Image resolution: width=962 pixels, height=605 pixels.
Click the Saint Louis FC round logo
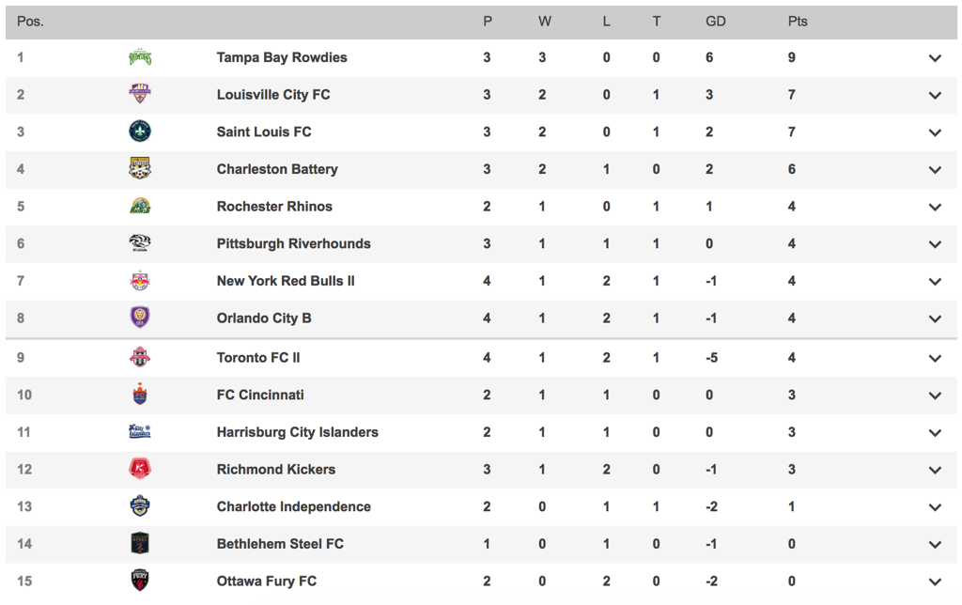coord(140,132)
